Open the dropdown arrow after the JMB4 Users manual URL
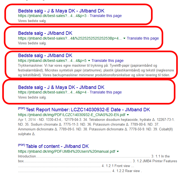The image size is (179, 175). coord(118,151)
